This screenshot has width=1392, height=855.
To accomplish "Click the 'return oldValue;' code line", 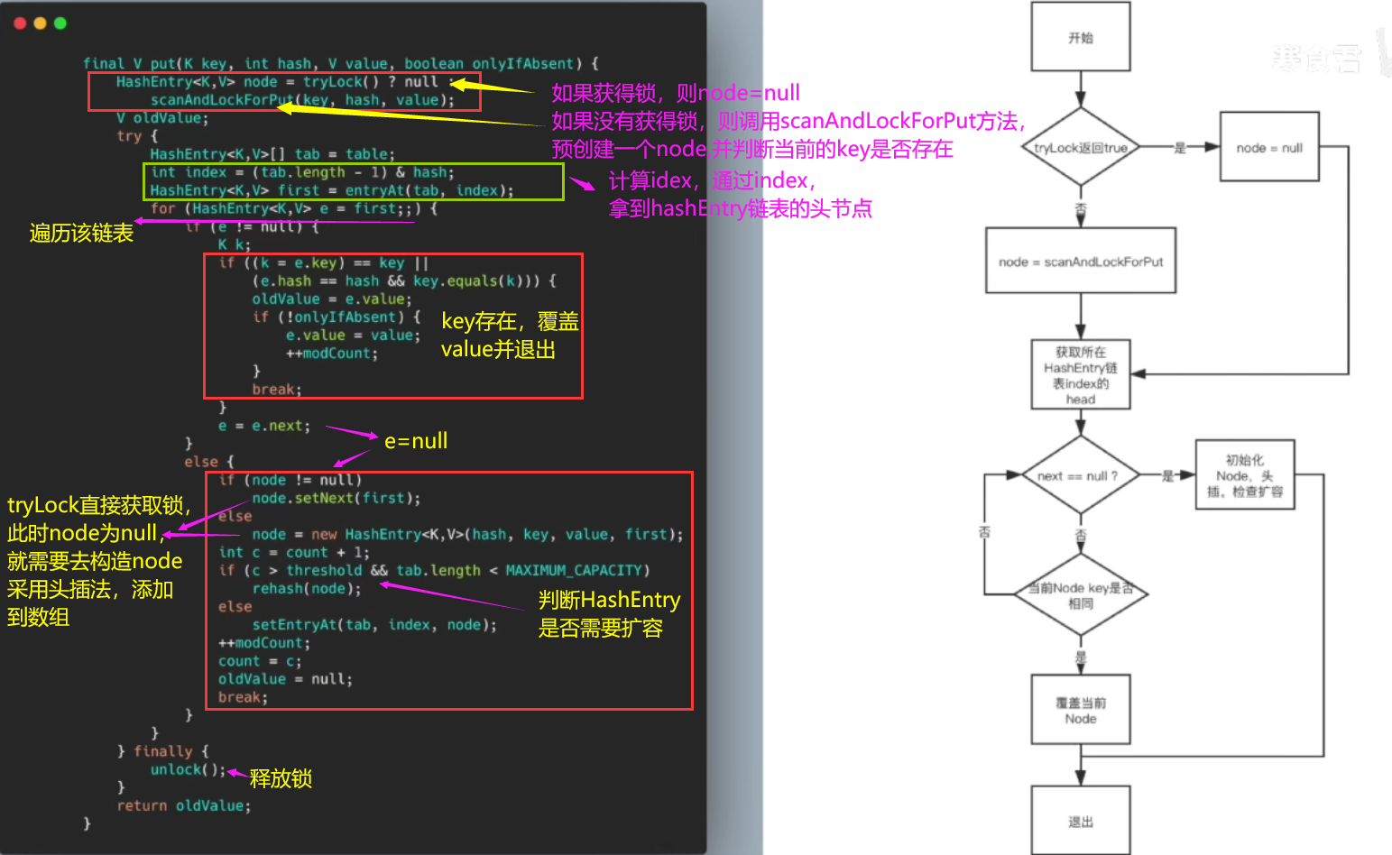I will [x=184, y=805].
